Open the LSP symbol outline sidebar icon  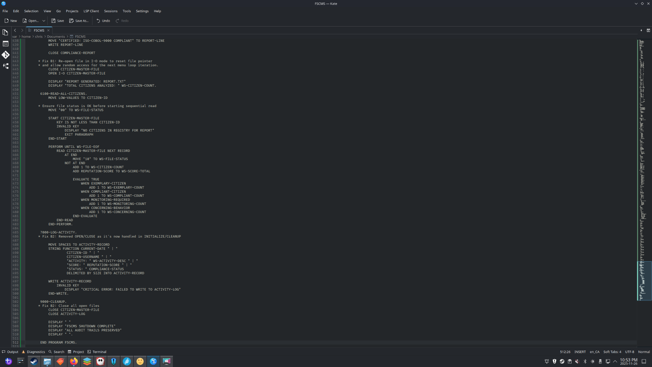(x=5, y=66)
